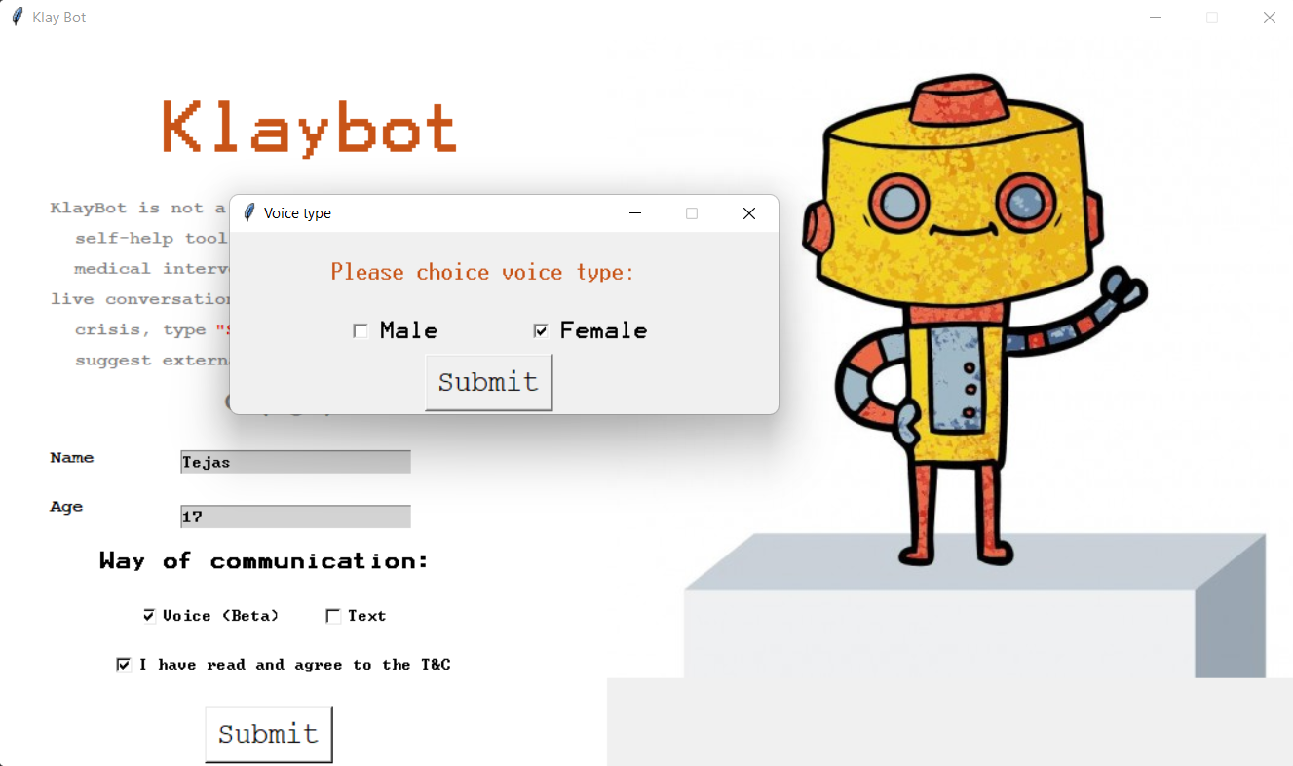
Task: Click the Voice type title bar
Action: coord(438,212)
